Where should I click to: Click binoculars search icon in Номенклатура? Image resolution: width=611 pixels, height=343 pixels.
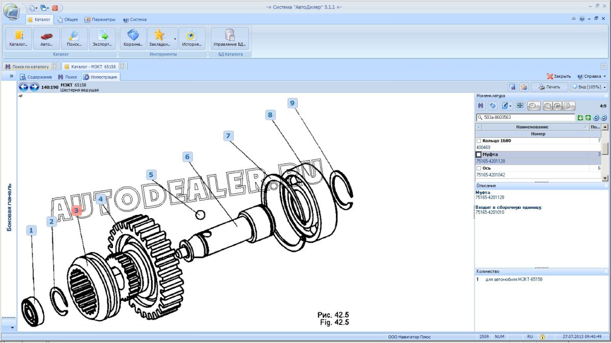(x=481, y=106)
